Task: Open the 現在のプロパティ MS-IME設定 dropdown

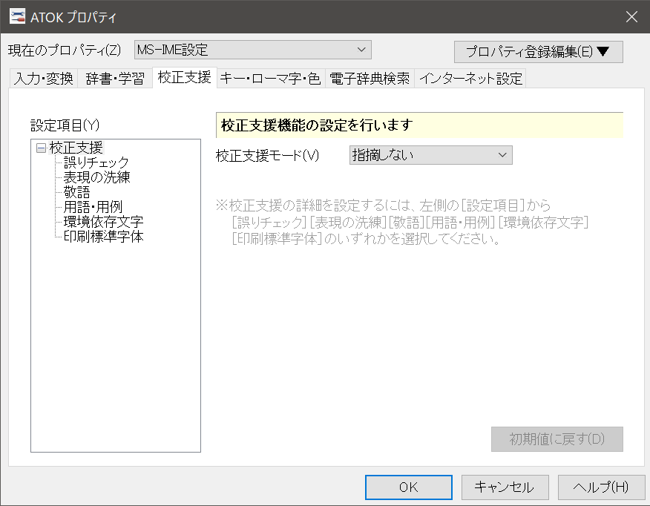Action: pos(252,50)
